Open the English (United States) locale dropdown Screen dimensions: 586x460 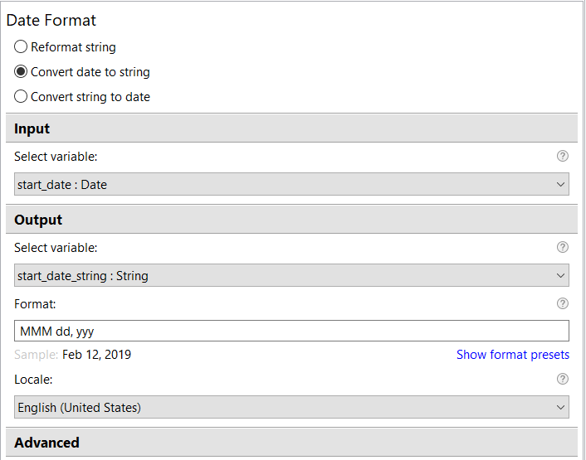tap(291, 407)
